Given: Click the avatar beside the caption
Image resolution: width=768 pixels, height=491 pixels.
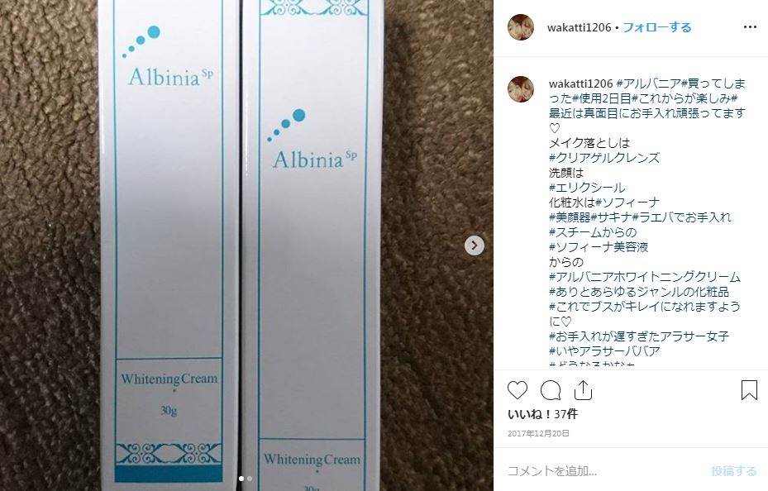Looking at the screenshot, I should [x=521, y=89].
